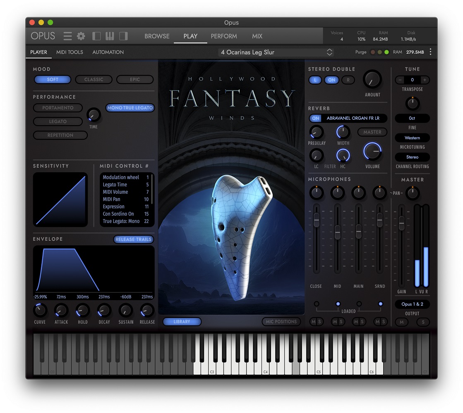This screenshot has width=463, height=413.
Task: Click the Close microphone fader
Action: (x=316, y=220)
